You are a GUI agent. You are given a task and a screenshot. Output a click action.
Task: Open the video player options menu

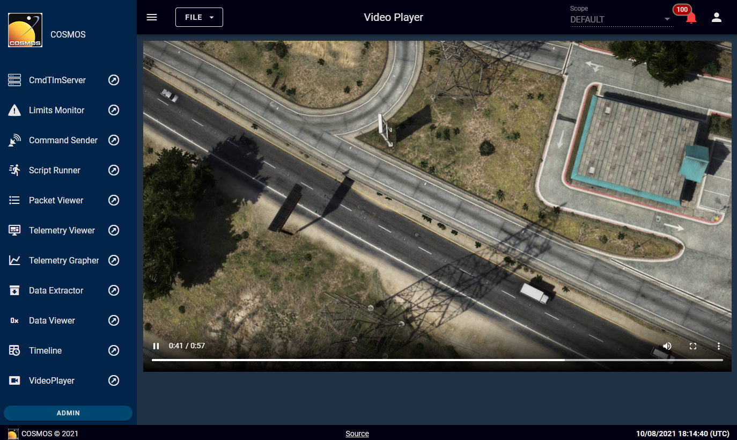[718, 346]
